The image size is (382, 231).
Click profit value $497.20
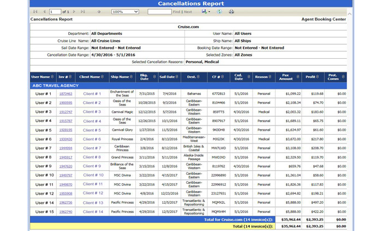(x=317, y=202)
